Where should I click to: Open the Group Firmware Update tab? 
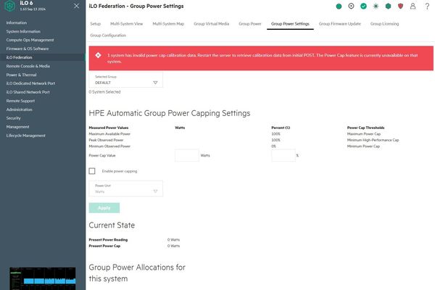tap(340, 24)
